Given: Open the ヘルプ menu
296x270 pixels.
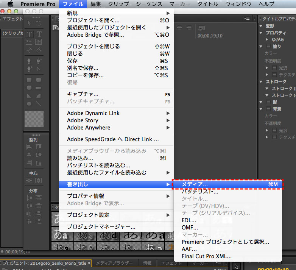Looking at the screenshot, I should click(x=266, y=4).
